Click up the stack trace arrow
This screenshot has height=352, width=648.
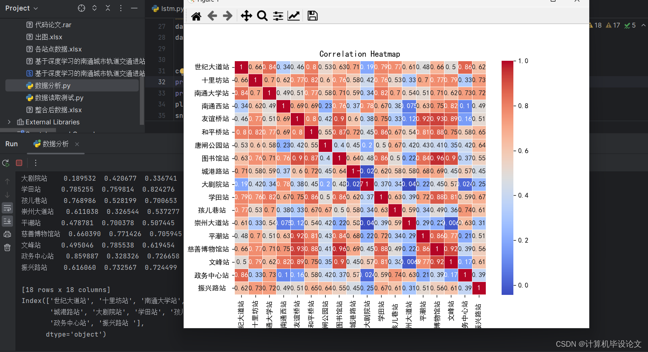7,181
